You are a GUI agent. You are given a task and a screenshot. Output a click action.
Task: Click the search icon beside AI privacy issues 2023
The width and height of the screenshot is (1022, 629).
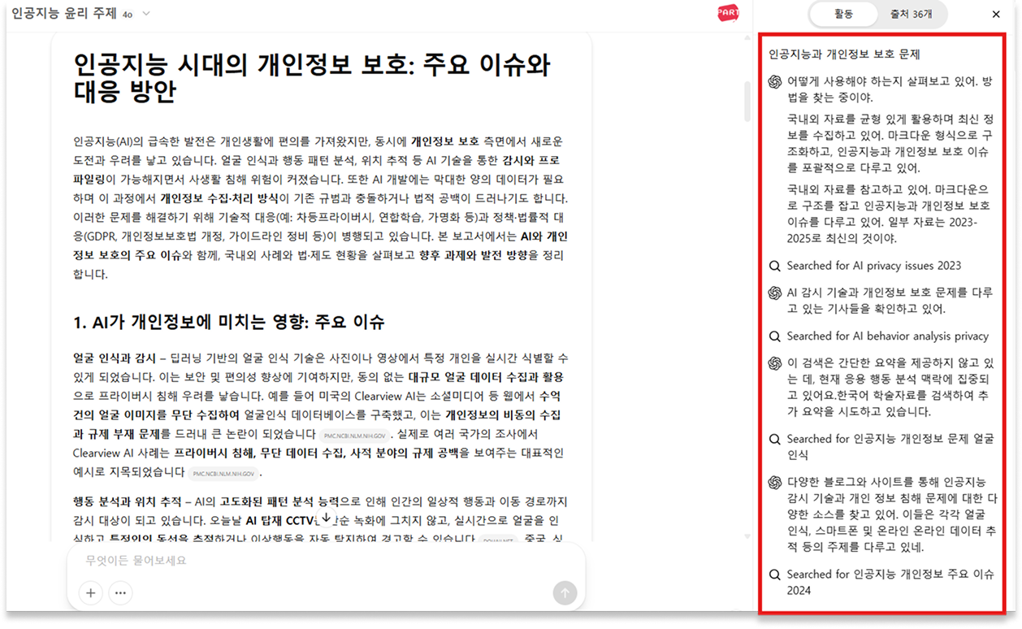tap(775, 266)
